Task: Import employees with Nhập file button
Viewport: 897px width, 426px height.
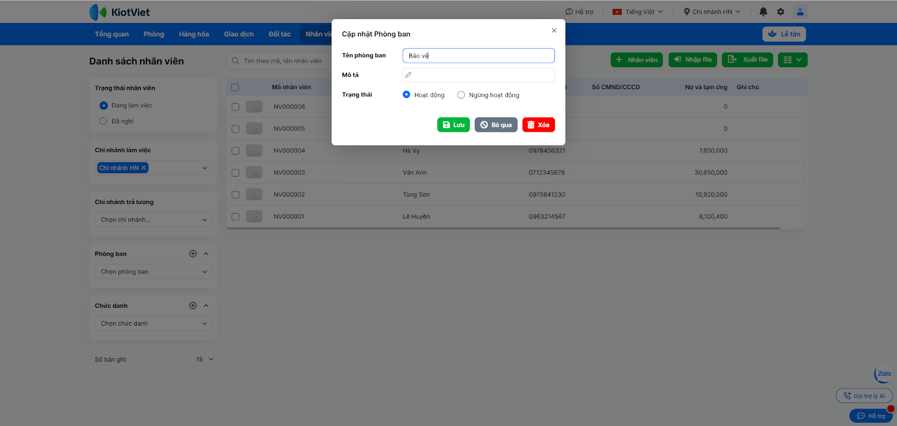Action: [693, 60]
